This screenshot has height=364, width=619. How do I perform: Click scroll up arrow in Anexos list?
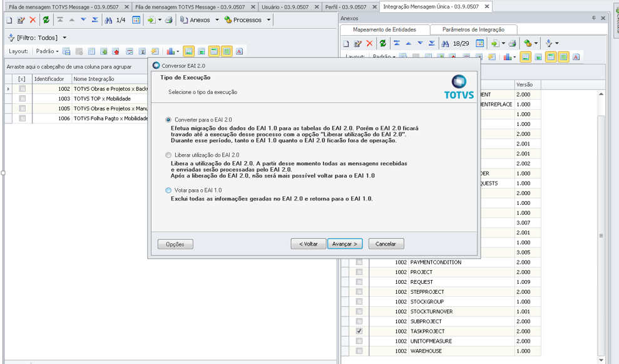pos(601,94)
